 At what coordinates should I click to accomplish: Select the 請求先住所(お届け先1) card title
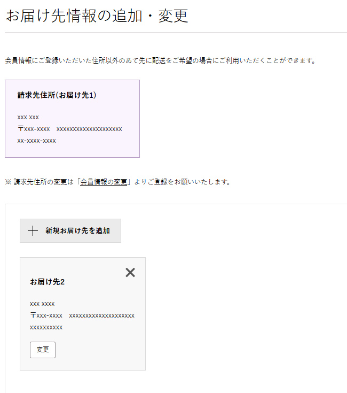pyautogui.click(x=57, y=95)
